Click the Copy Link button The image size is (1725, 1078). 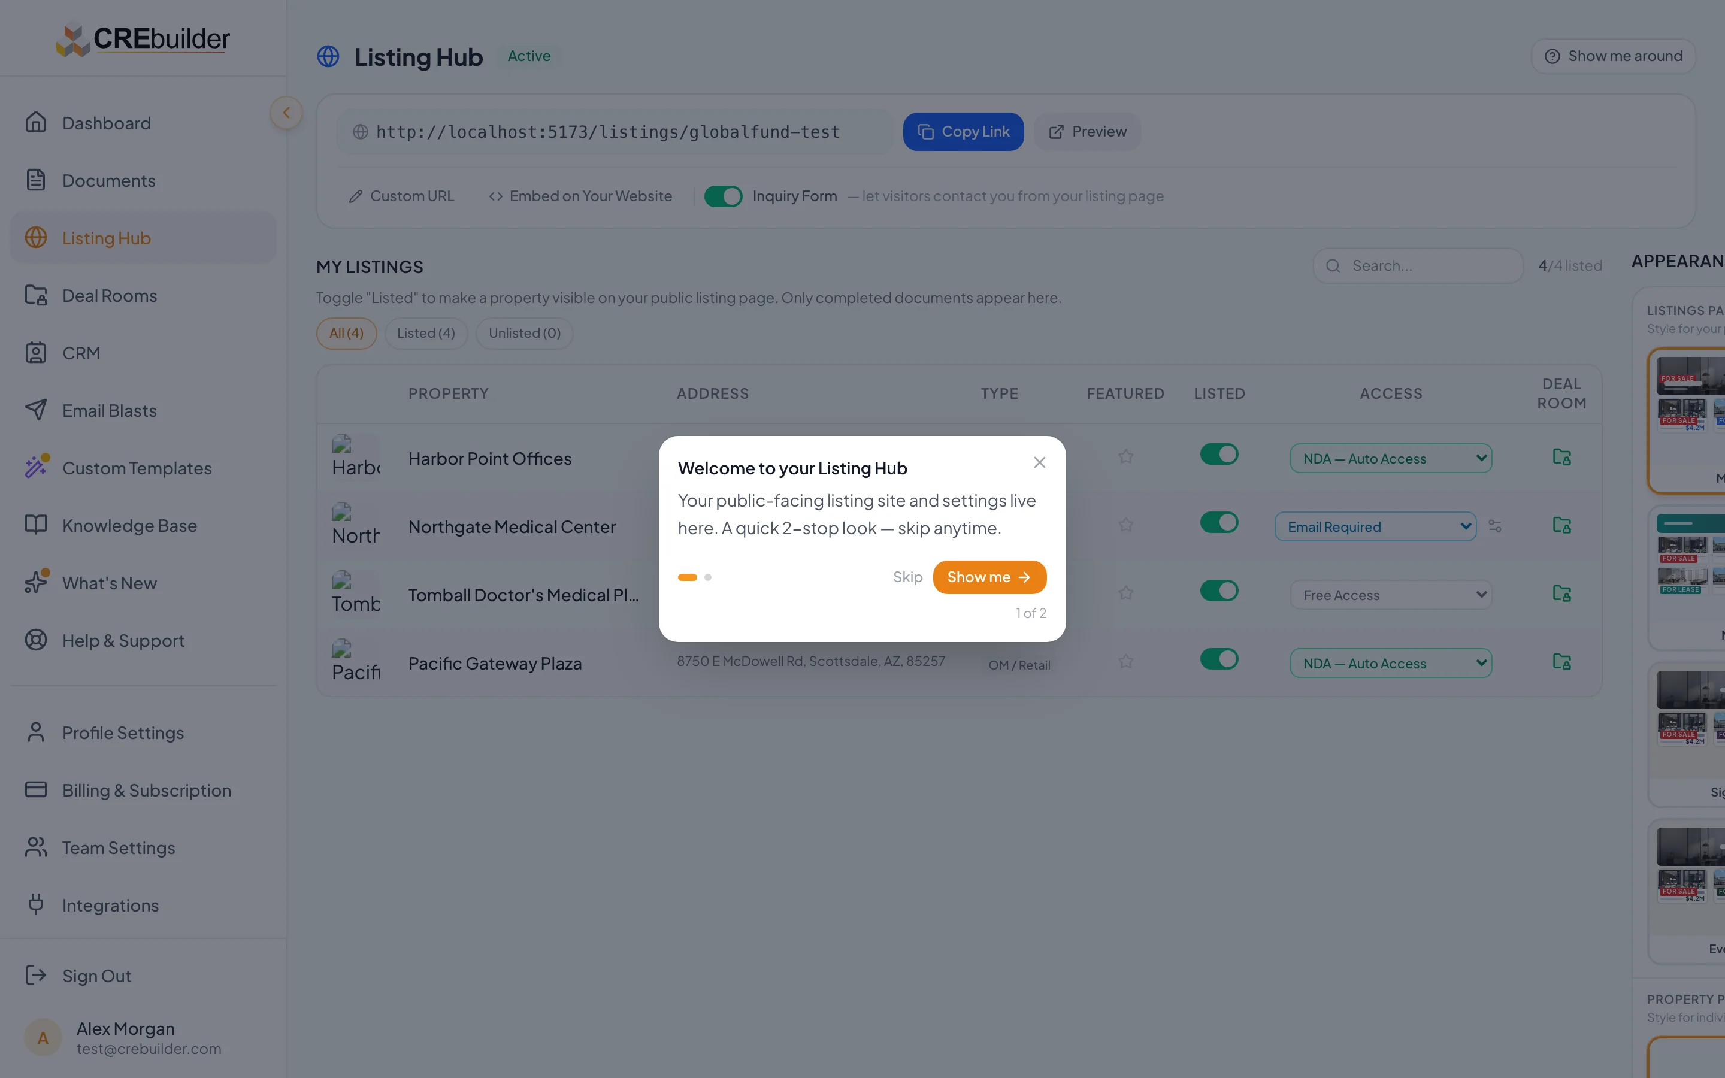(963, 132)
